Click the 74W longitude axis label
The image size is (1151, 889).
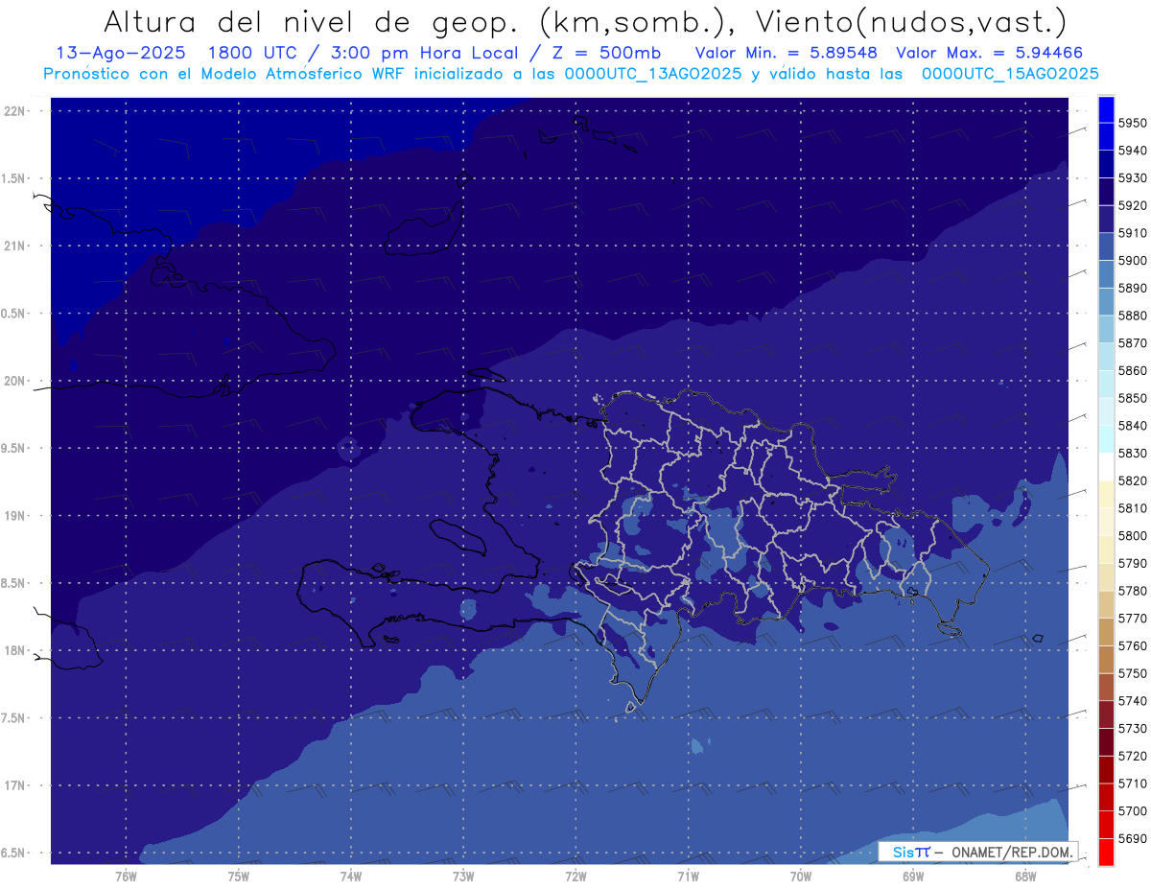tap(350, 876)
